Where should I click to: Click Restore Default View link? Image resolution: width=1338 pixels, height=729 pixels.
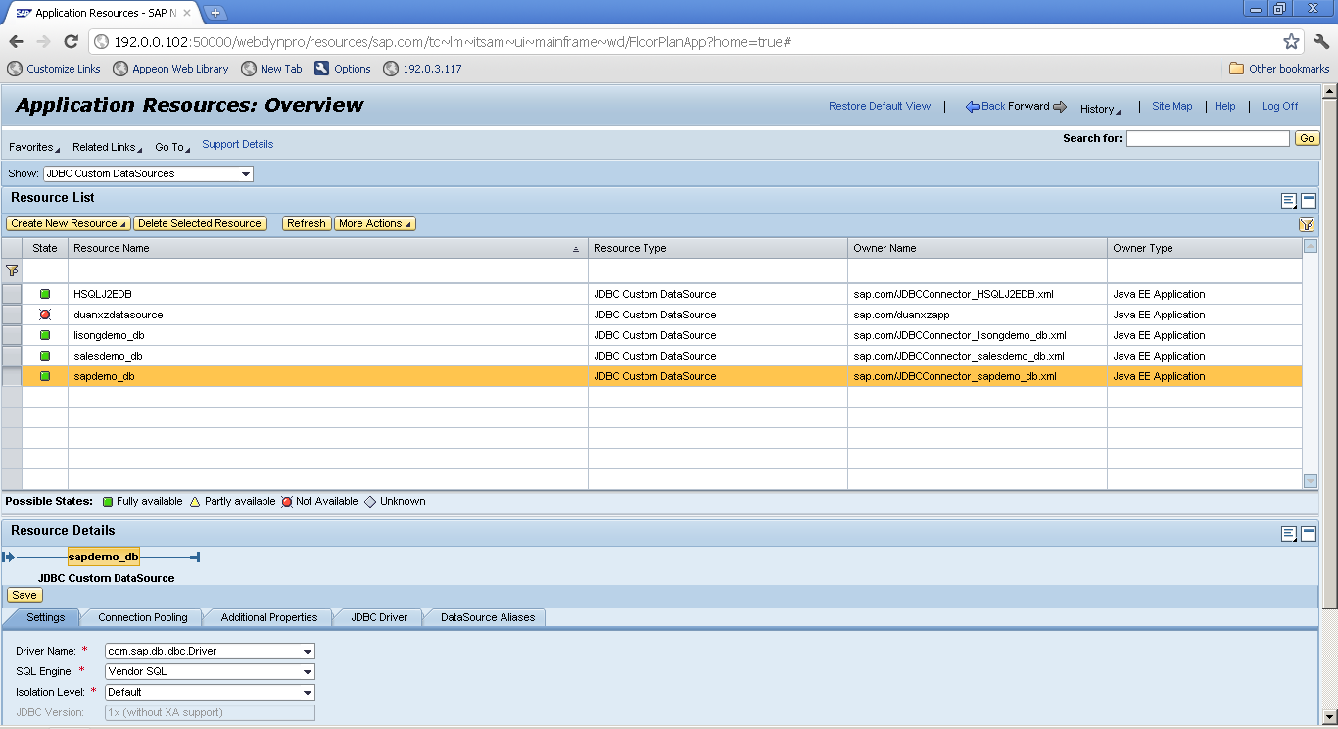880,106
